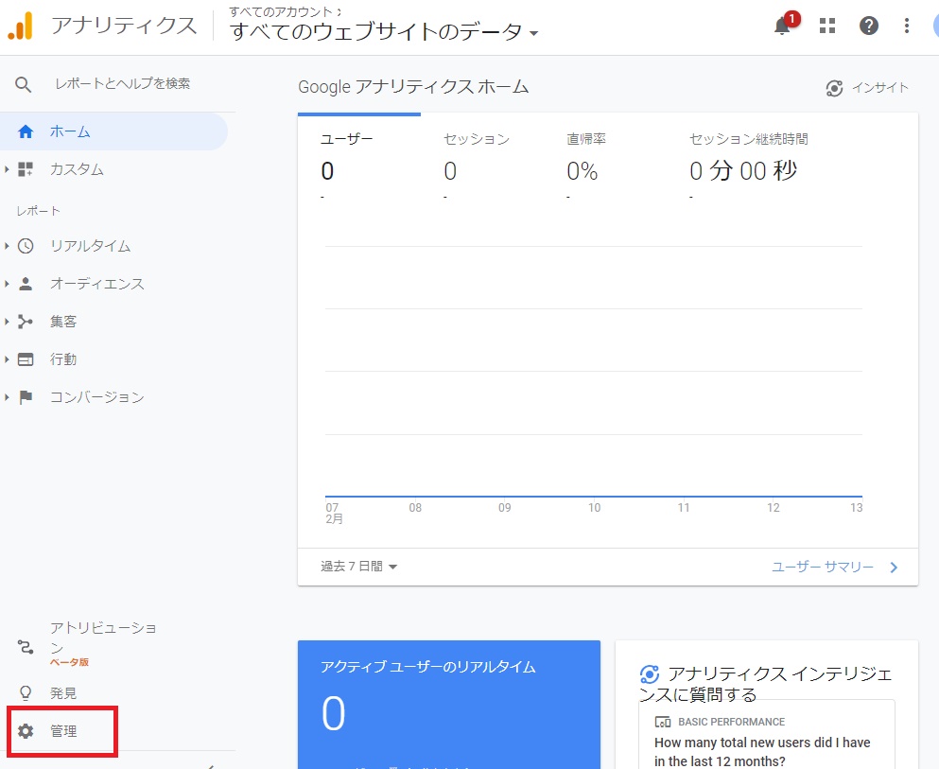Click the オーディエンス person icon
The width and height of the screenshot is (939, 769).
click(26, 284)
